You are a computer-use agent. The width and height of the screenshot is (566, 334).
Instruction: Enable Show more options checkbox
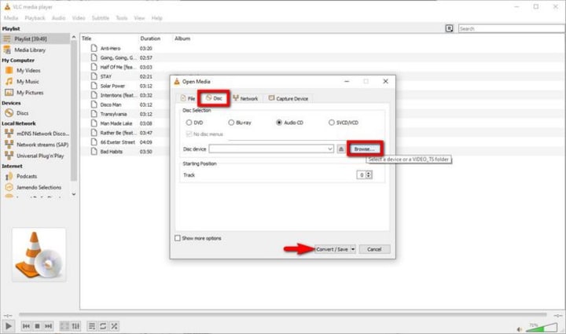click(x=178, y=238)
